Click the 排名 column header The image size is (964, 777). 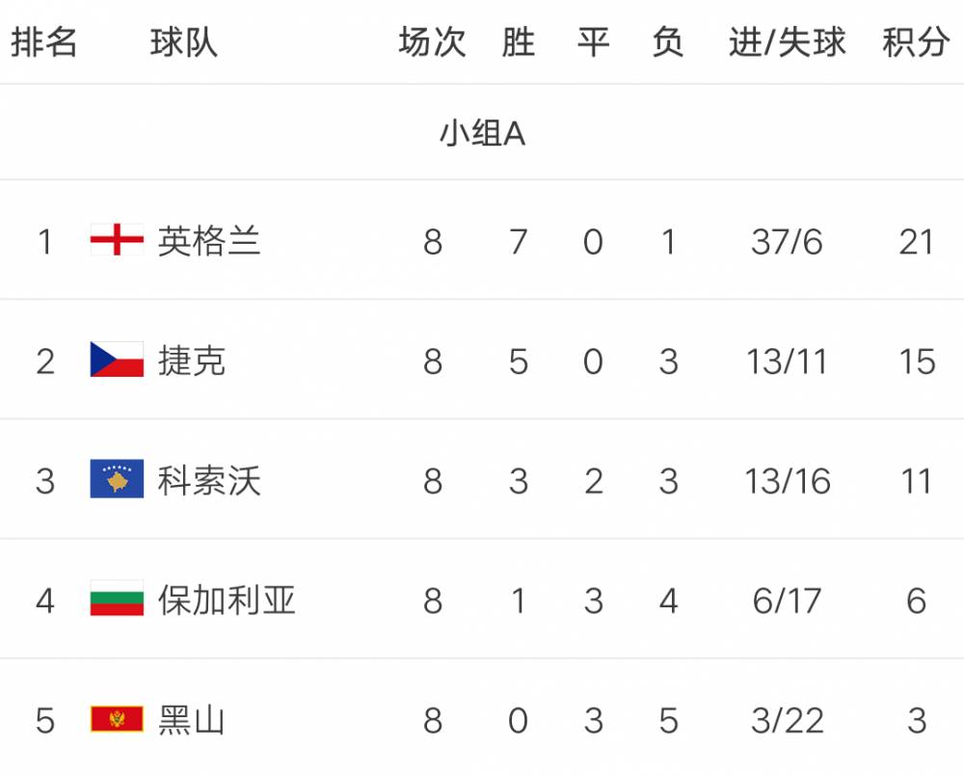point(44,42)
